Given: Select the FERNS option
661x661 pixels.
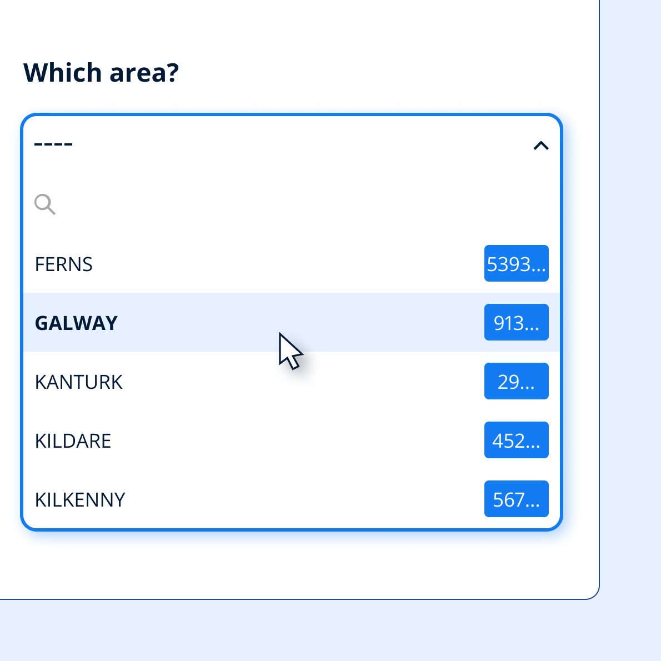Looking at the screenshot, I should 64,264.
